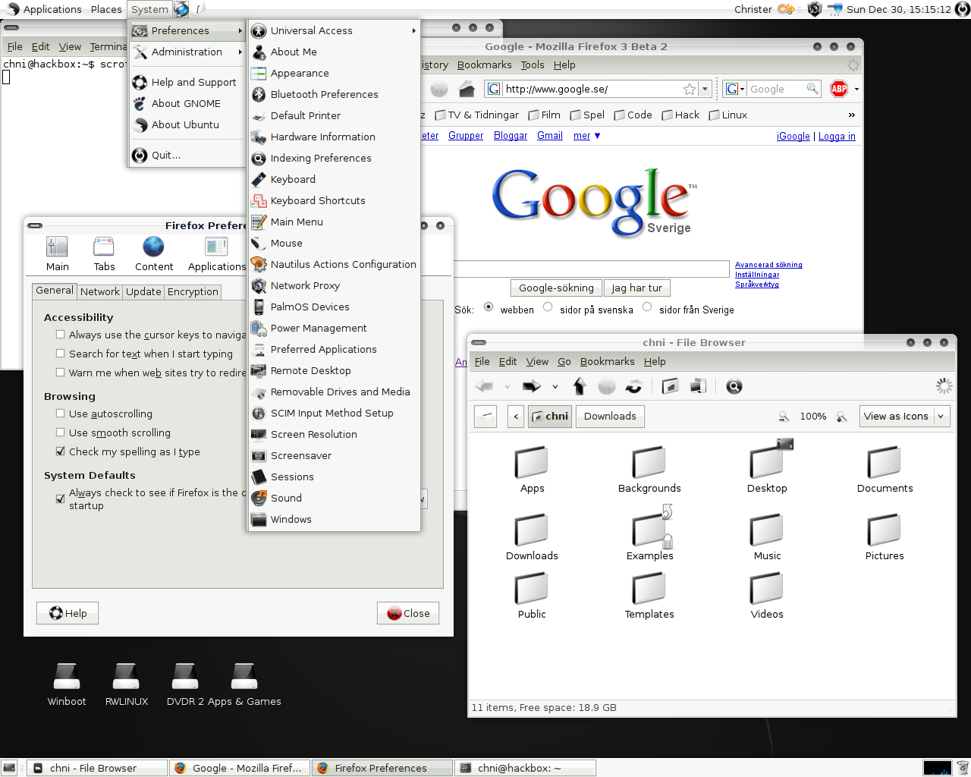Enable Search for text when I start typing
The image size is (971, 777).
pos(61,354)
